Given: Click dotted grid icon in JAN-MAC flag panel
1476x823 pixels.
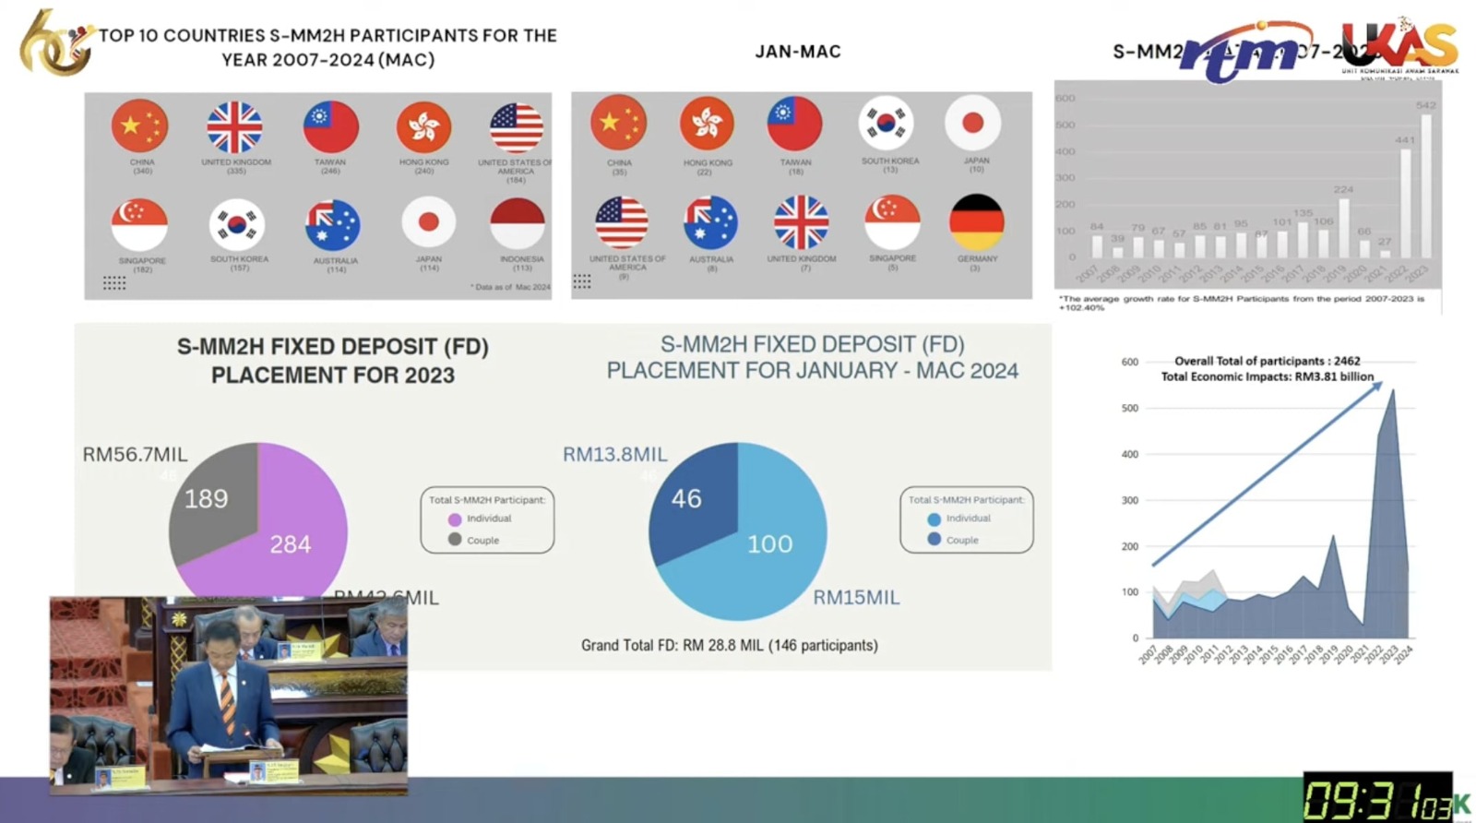Looking at the screenshot, I should (582, 281).
